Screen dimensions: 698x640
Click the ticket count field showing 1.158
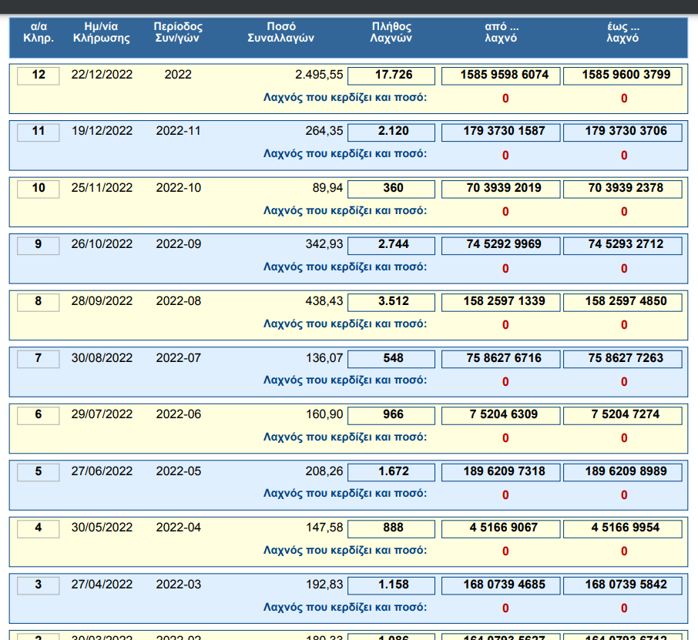point(392,585)
